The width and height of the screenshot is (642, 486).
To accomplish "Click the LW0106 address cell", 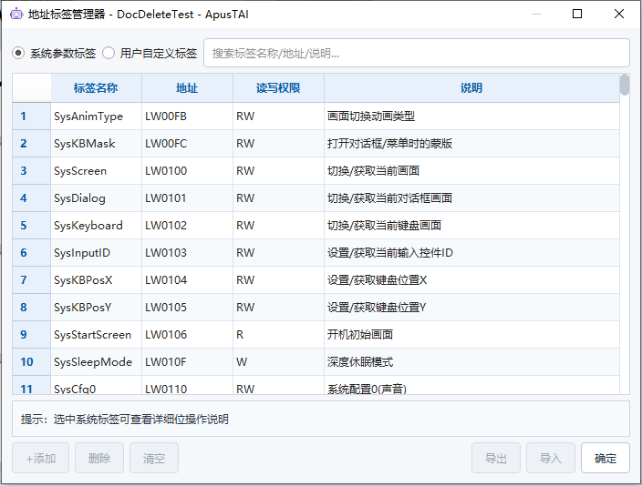I will point(188,335).
